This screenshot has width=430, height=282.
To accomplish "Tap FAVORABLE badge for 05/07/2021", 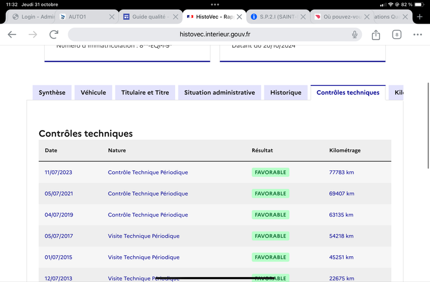I will point(270,193).
